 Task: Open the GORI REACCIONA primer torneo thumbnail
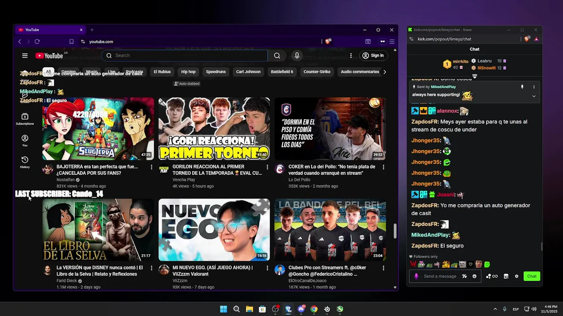(214, 129)
